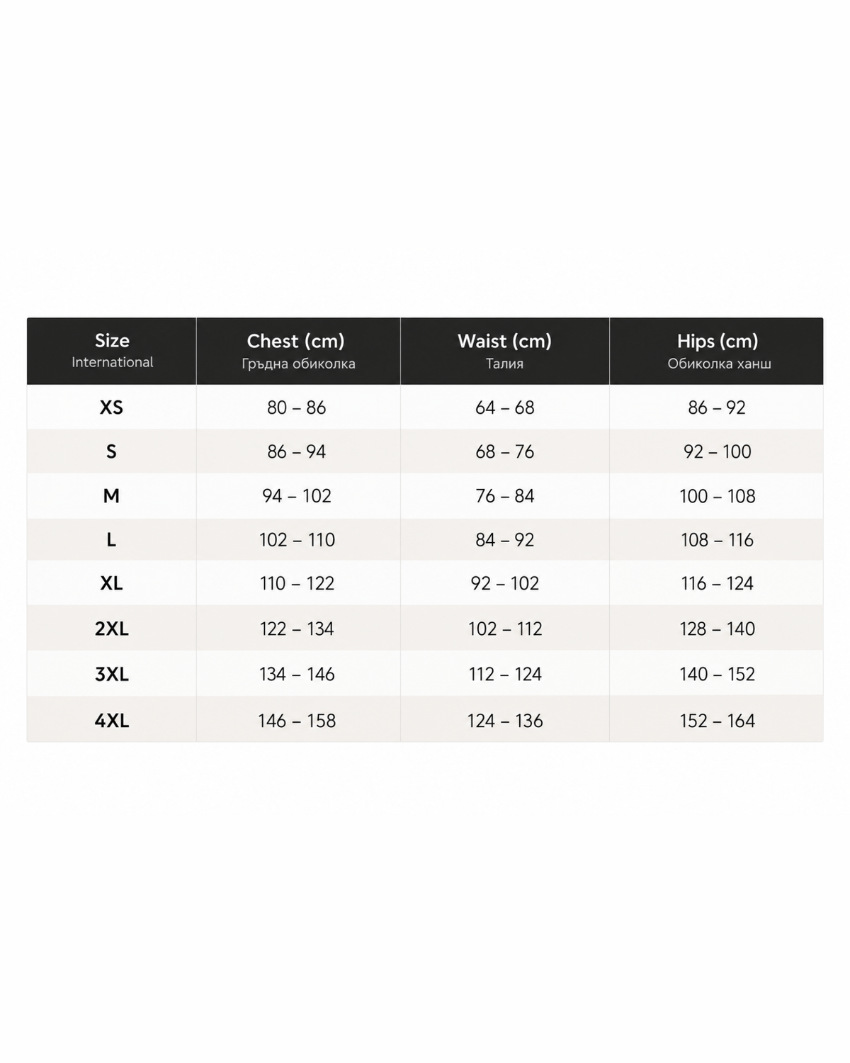Select chest value 110 – 122
Screen dimensions: 850x1063
coord(297,583)
